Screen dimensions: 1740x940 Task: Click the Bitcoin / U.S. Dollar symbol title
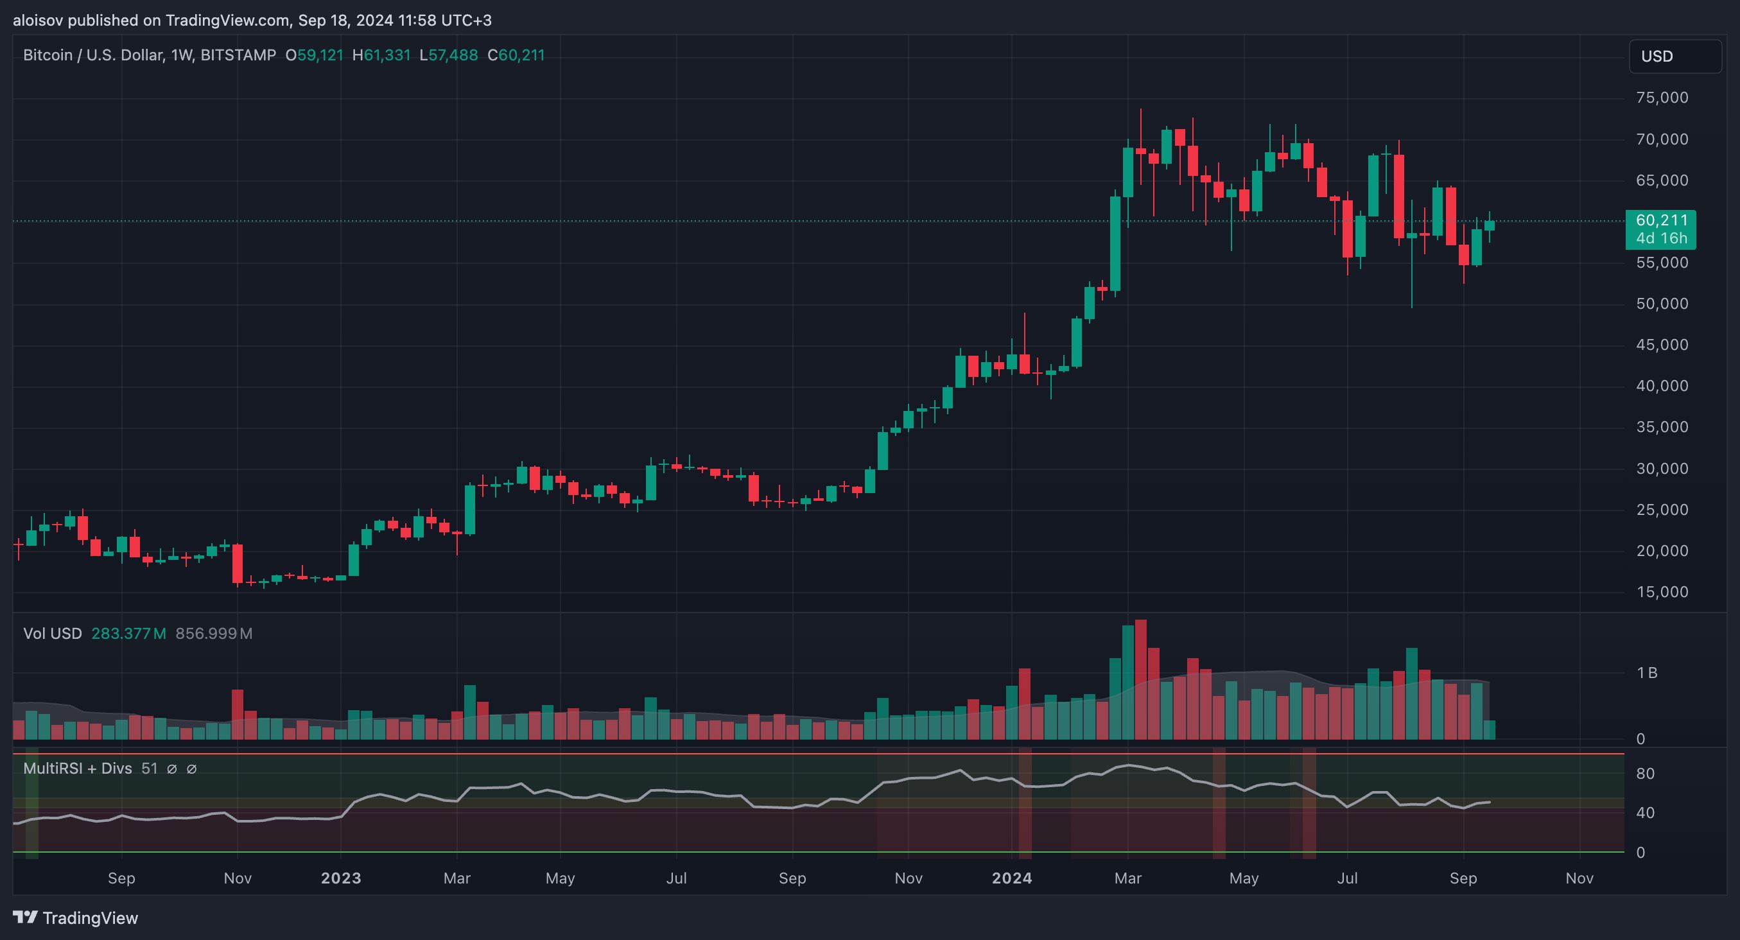tap(92, 55)
